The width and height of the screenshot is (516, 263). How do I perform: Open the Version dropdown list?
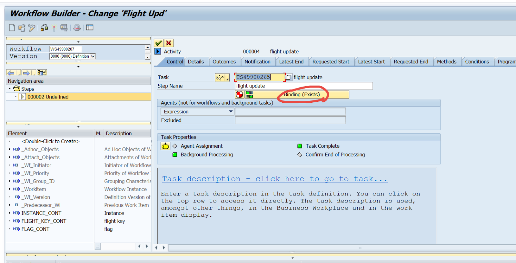[93, 56]
